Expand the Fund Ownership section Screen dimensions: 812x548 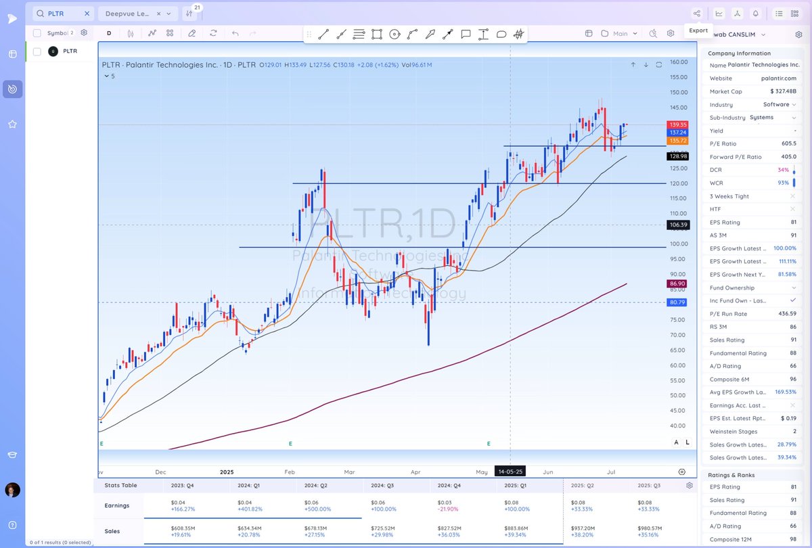(x=793, y=288)
